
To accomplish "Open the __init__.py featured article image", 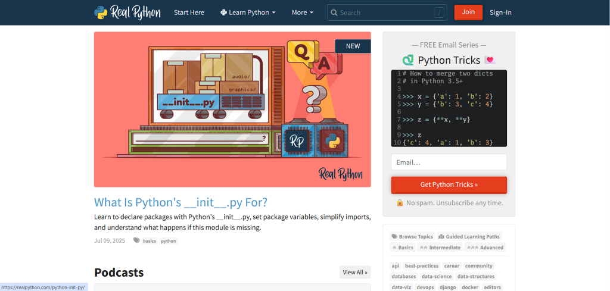I will [232, 109].
